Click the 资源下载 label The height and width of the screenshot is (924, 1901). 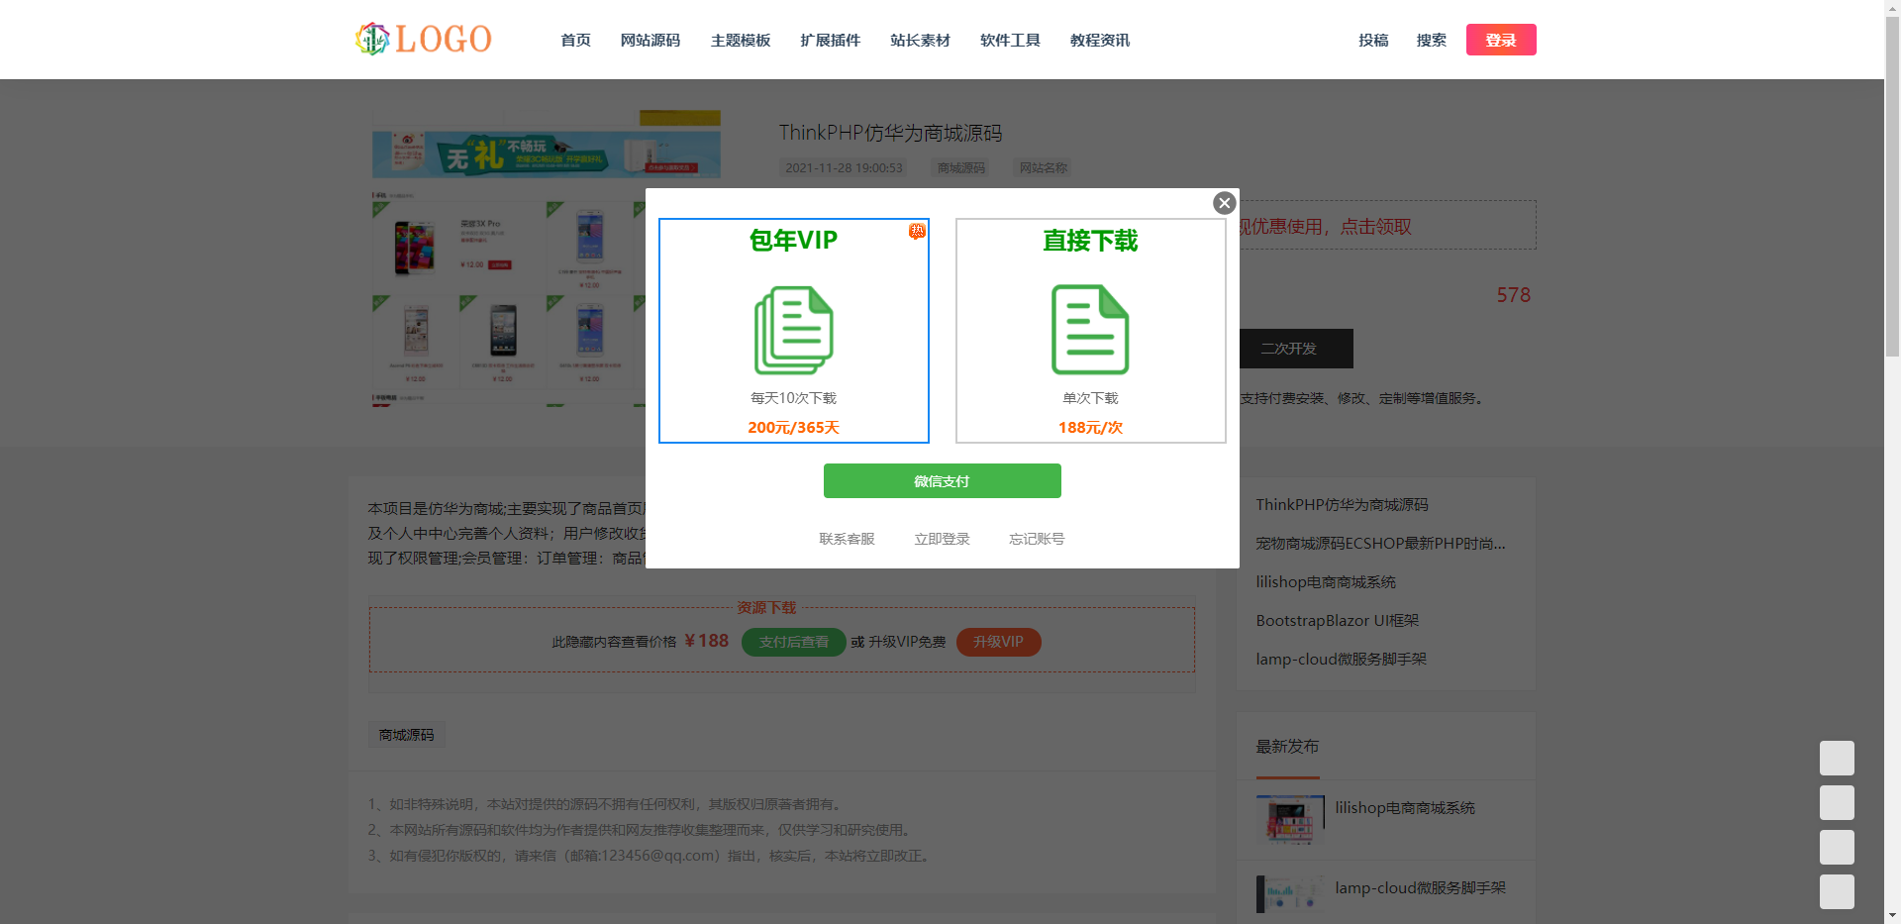coord(766,608)
